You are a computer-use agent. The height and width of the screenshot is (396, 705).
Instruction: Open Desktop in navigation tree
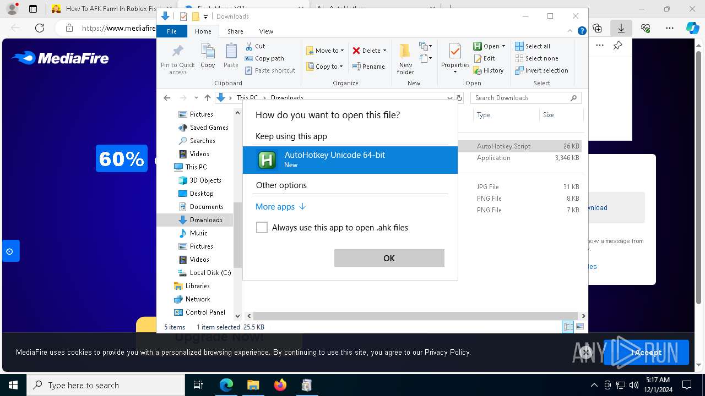(x=196, y=194)
